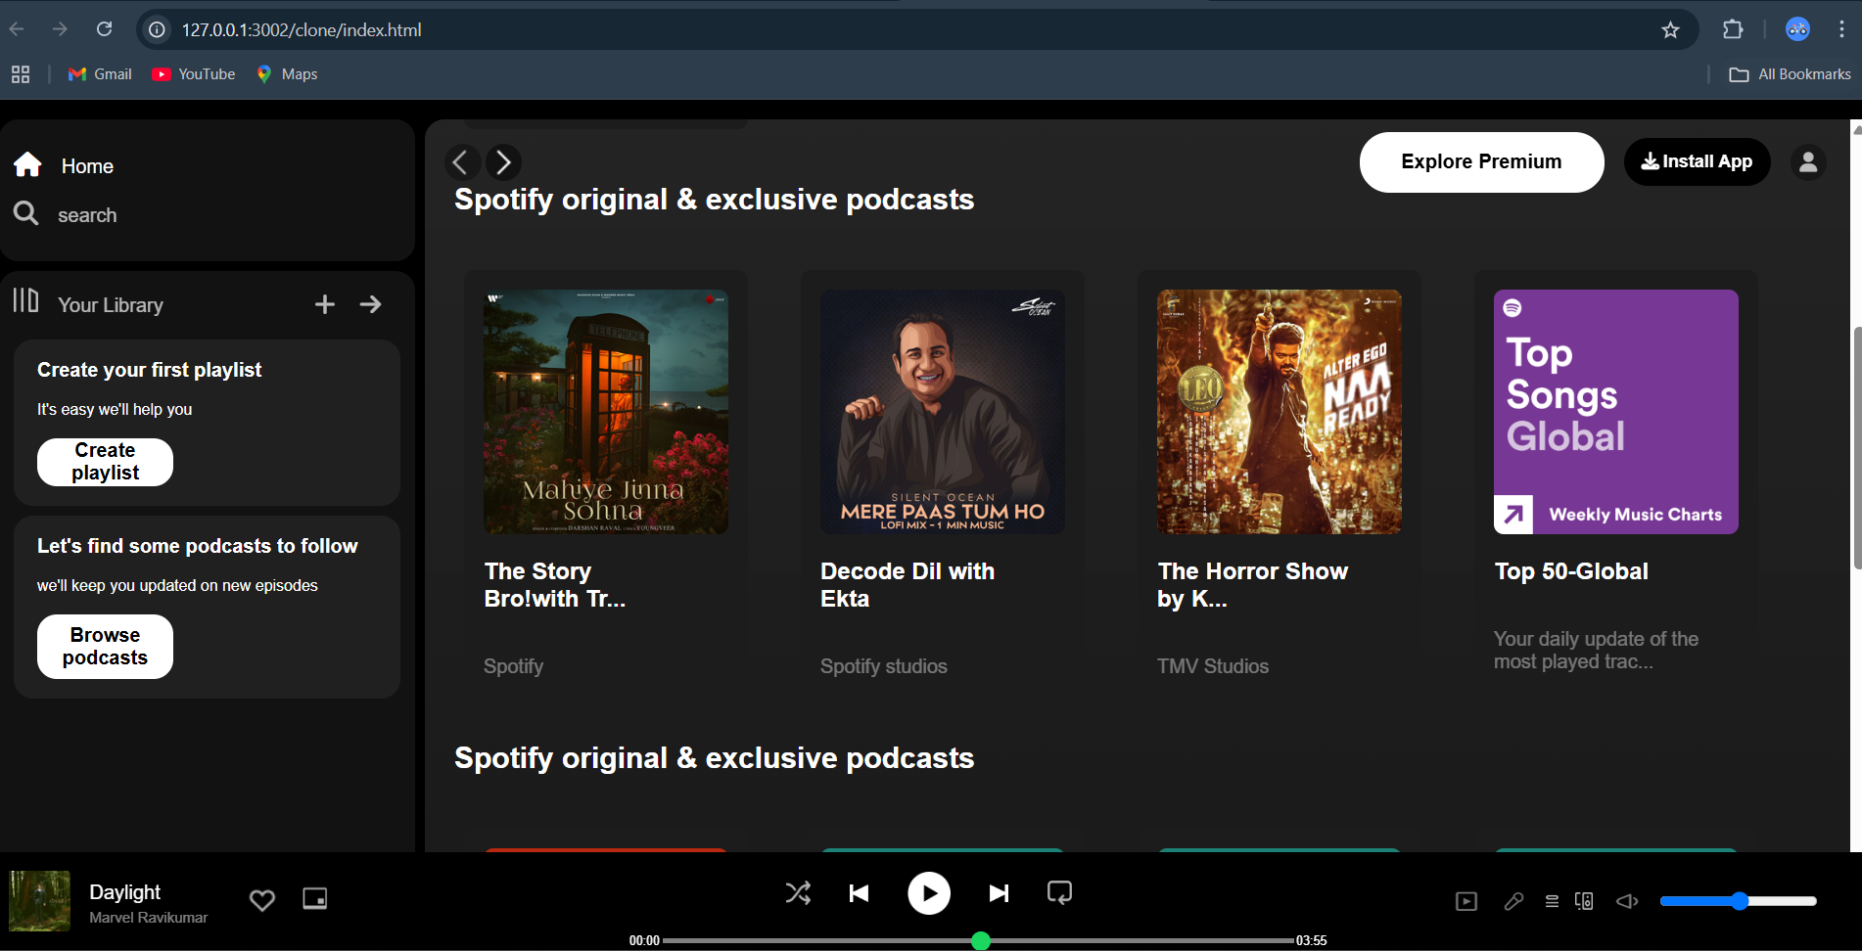Bookmark this page with star icon
1862x951 pixels.
coord(1671,30)
